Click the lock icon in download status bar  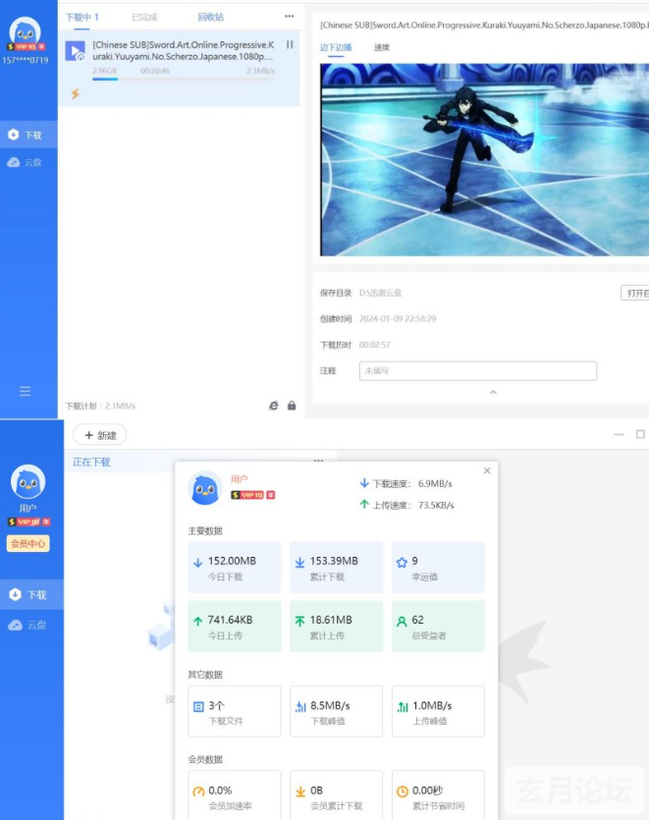[x=292, y=406]
